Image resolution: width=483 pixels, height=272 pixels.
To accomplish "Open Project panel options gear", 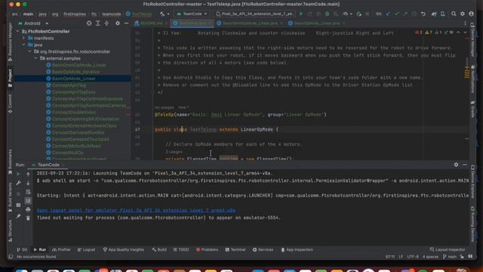I will pos(118,23).
